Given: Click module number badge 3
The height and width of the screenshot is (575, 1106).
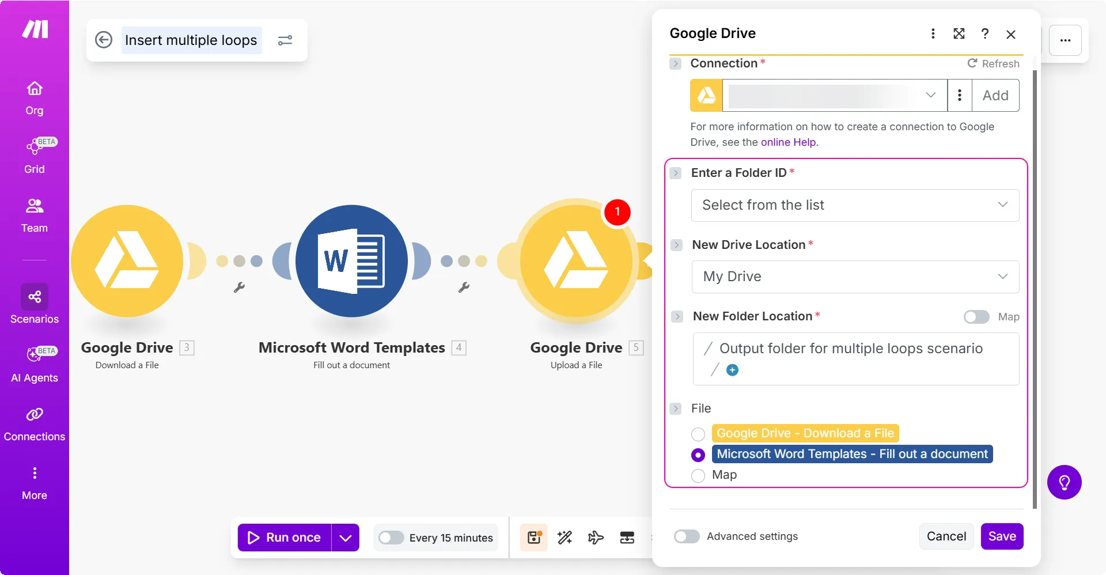Looking at the screenshot, I should click(187, 348).
